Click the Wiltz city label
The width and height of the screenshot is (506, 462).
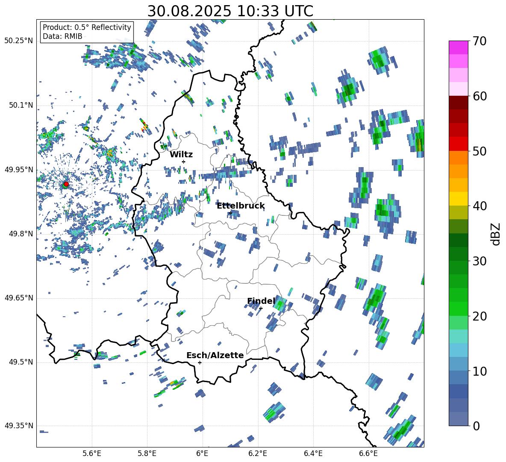181,155
